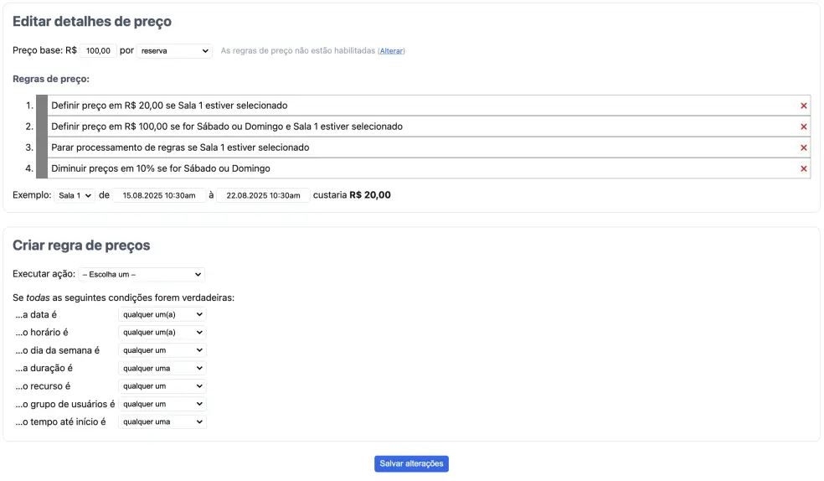Click the 'Regras de preço:' label
The height and width of the screenshot is (481, 824).
click(x=51, y=79)
